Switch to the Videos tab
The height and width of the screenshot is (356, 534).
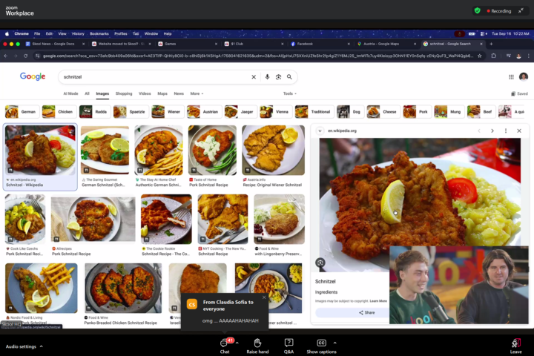(x=145, y=93)
